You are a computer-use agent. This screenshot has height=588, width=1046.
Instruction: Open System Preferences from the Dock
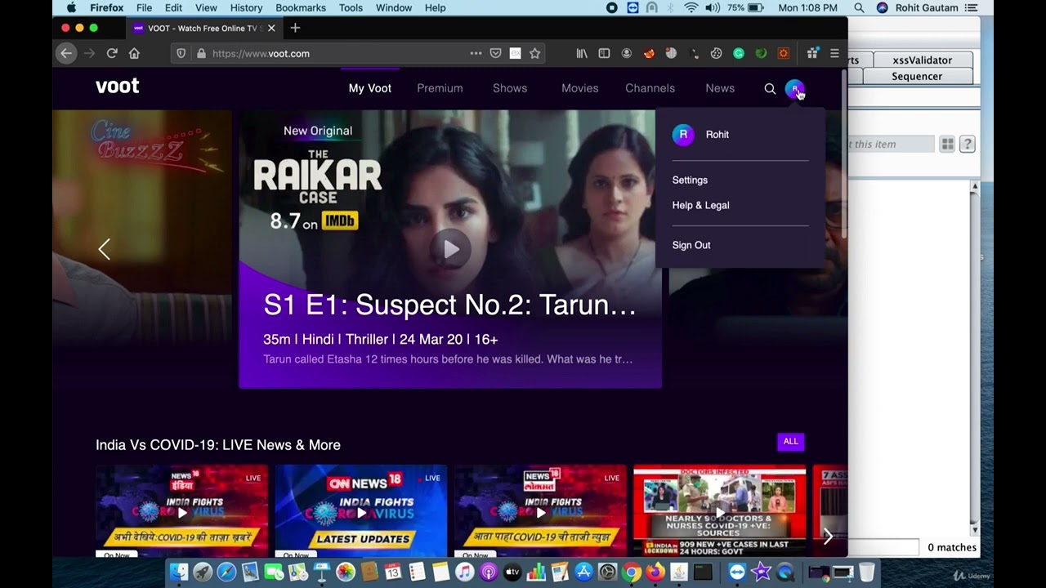(607, 572)
